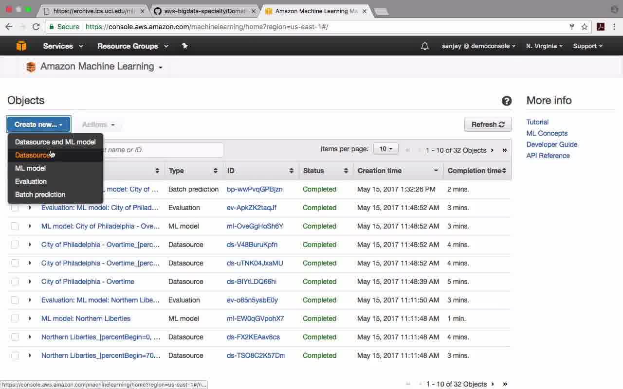The width and height of the screenshot is (623, 389).
Task: Tick checkbox for ds-TSO8C2K57Dm row
Action: (x=15, y=355)
